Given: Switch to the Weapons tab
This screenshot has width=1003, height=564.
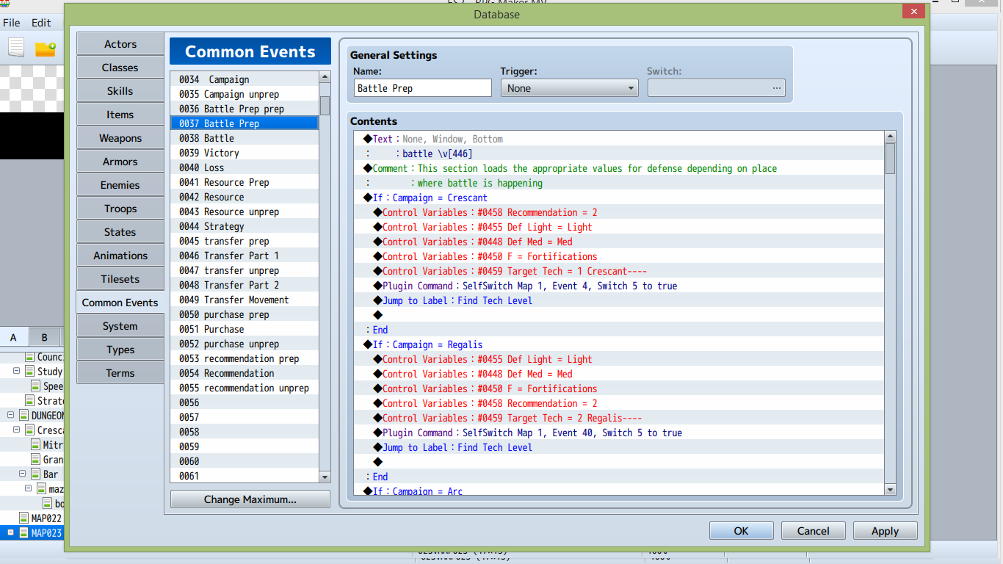Looking at the screenshot, I should [x=120, y=138].
